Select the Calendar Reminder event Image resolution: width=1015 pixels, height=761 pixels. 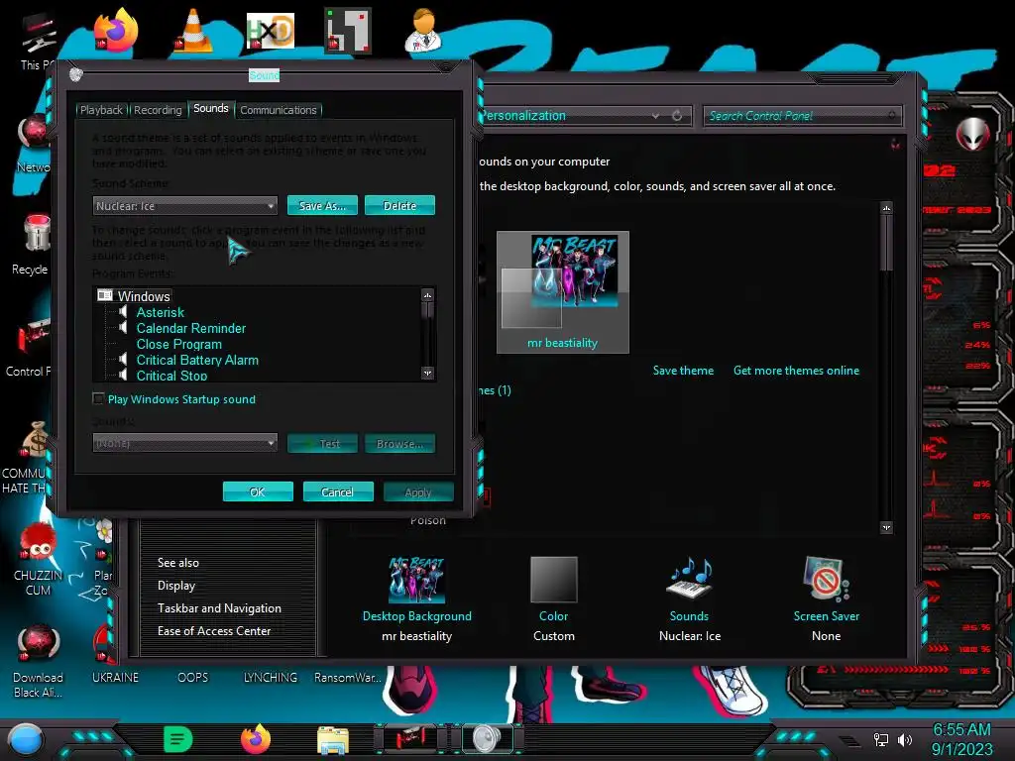(191, 328)
